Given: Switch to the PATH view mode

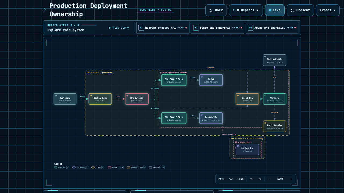Looking at the screenshot, I should tap(221, 179).
